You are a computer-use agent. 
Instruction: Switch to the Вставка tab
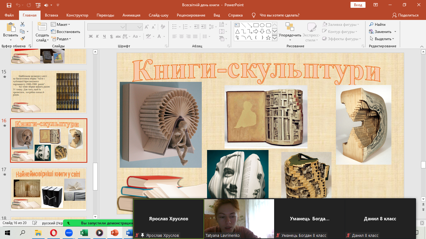click(51, 15)
